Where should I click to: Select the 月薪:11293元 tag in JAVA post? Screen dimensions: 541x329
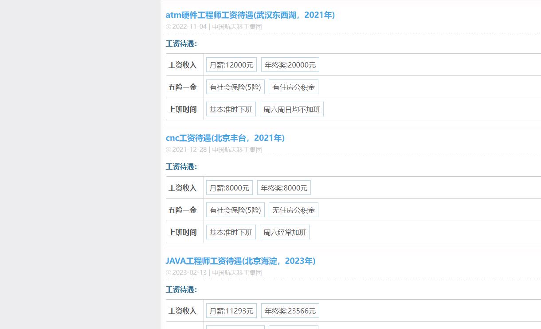point(231,310)
